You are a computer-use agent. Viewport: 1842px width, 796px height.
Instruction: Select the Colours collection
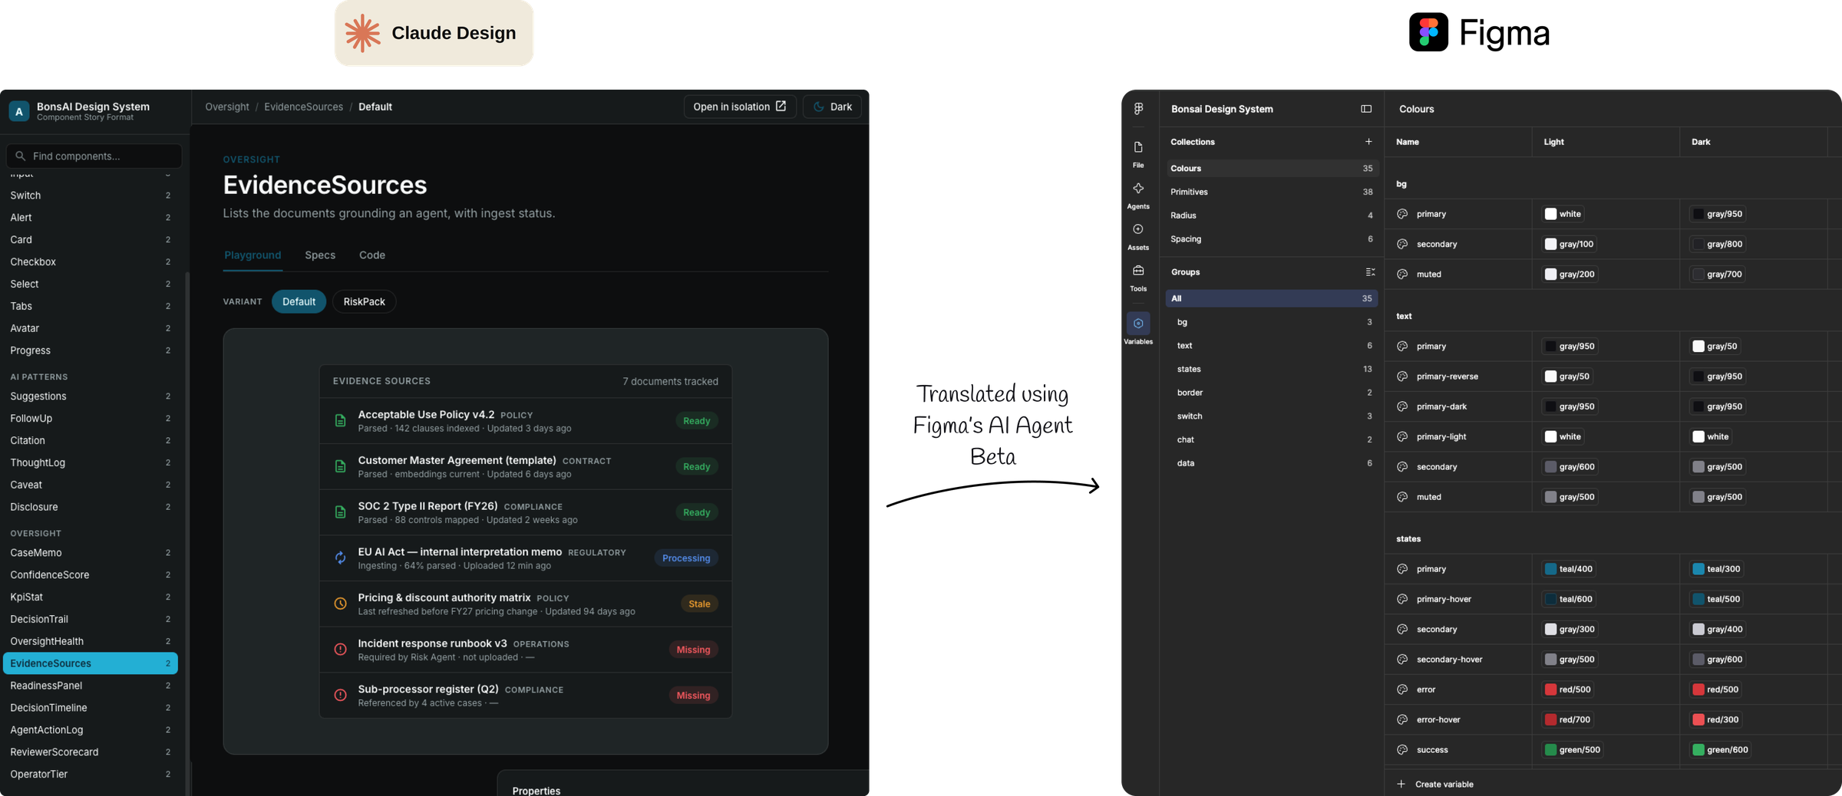tap(1272, 168)
